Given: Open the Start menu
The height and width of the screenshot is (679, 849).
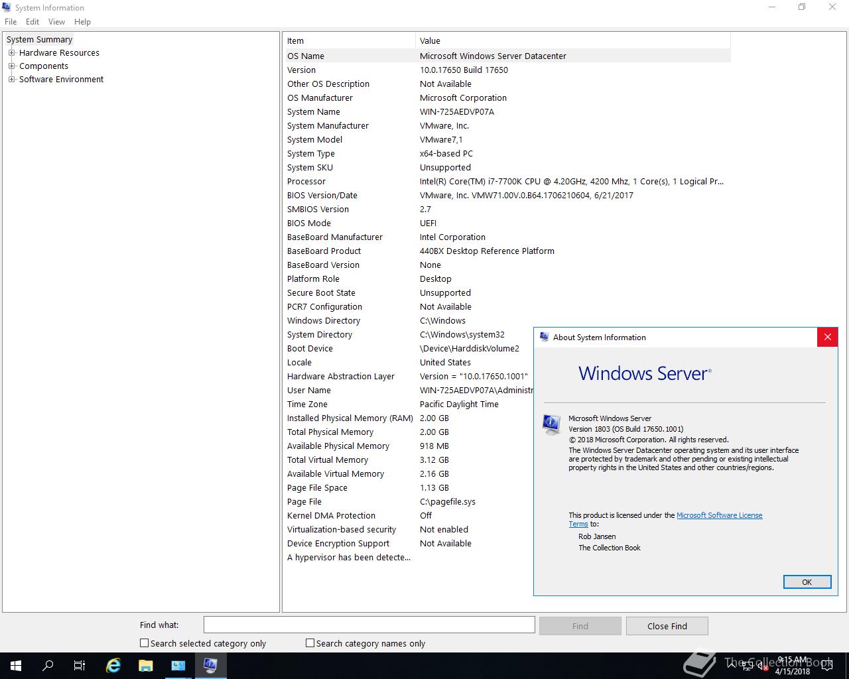Looking at the screenshot, I should point(16,666).
